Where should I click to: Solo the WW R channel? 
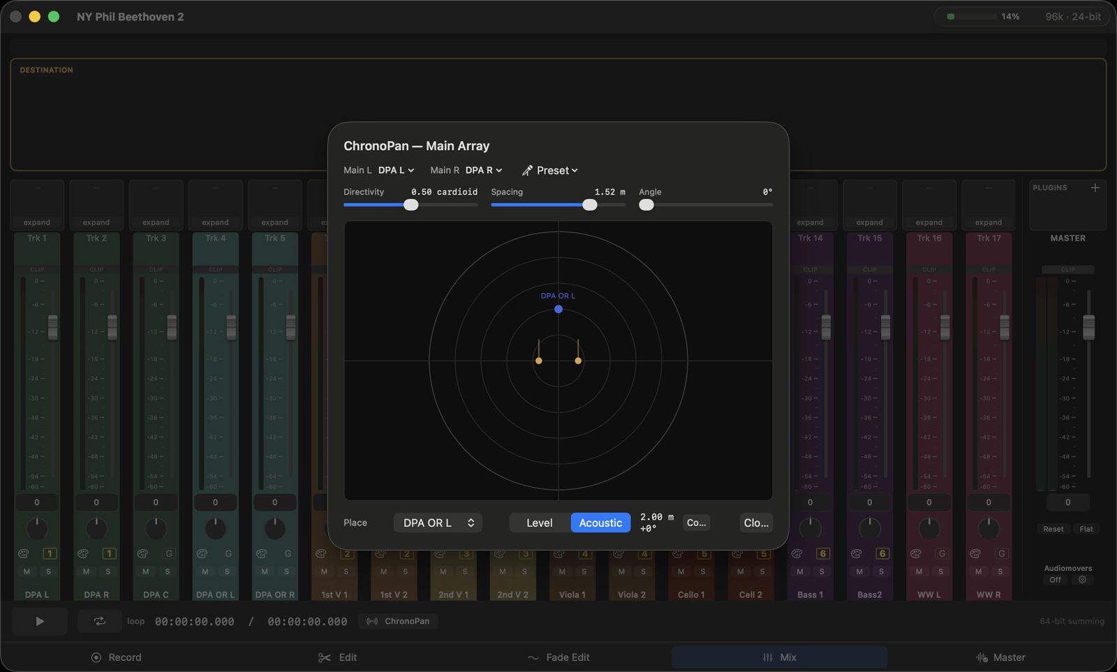click(1000, 572)
